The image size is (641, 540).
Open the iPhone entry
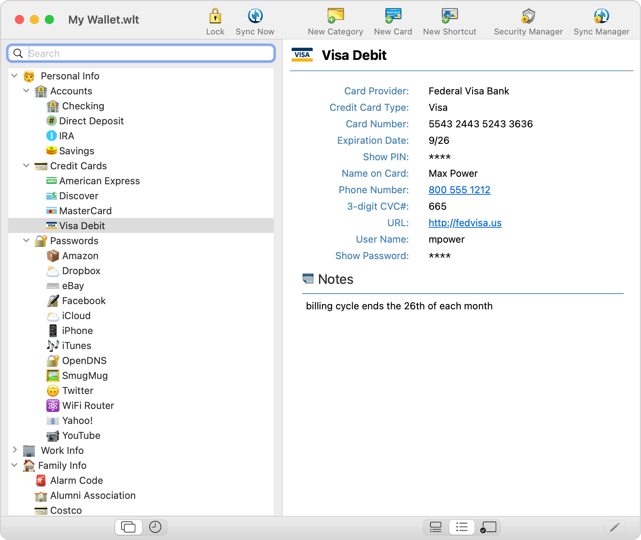(141, 331)
